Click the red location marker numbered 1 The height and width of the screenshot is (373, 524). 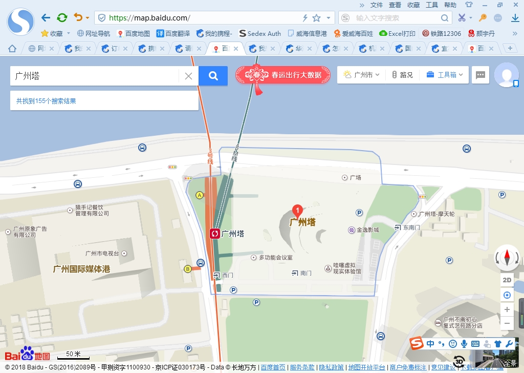[x=297, y=210]
